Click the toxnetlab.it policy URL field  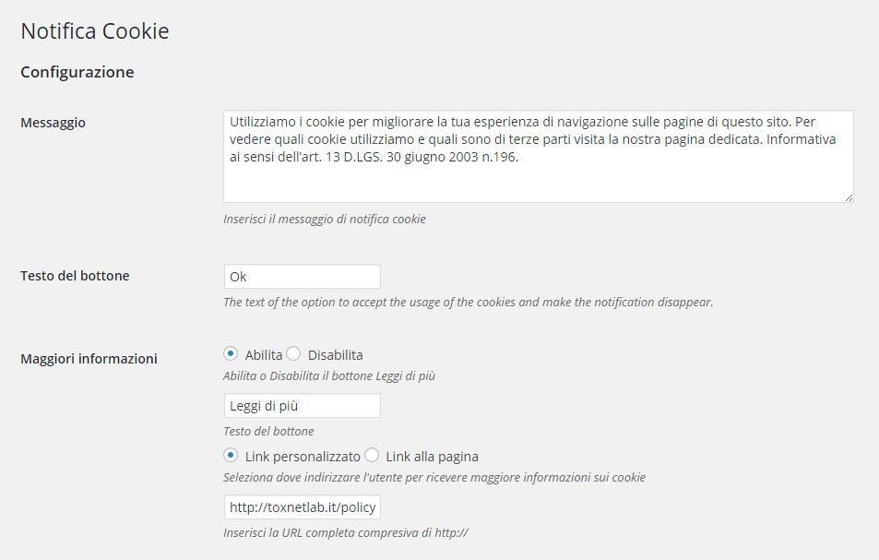tap(302, 507)
